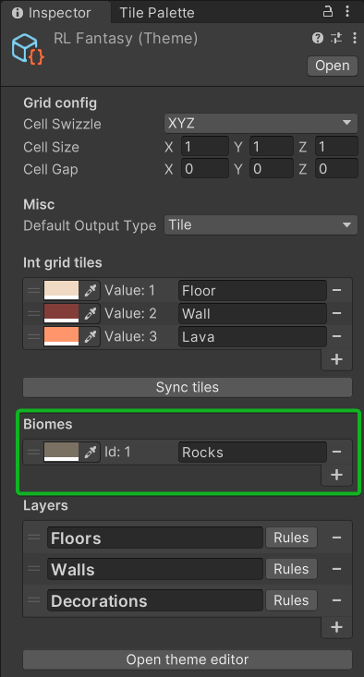This screenshot has height=677, width=364.
Task: Remove the Wall int grid tile
Action: pos(337,313)
